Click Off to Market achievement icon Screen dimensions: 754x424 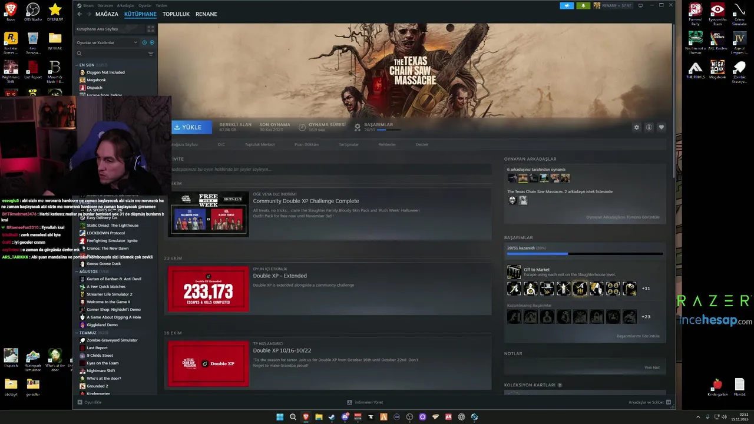pyautogui.click(x=514, y=271)
